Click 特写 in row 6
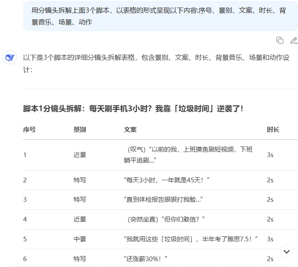Screen dimensions: 298x267 pyautogui.click(x=79, y=259)
